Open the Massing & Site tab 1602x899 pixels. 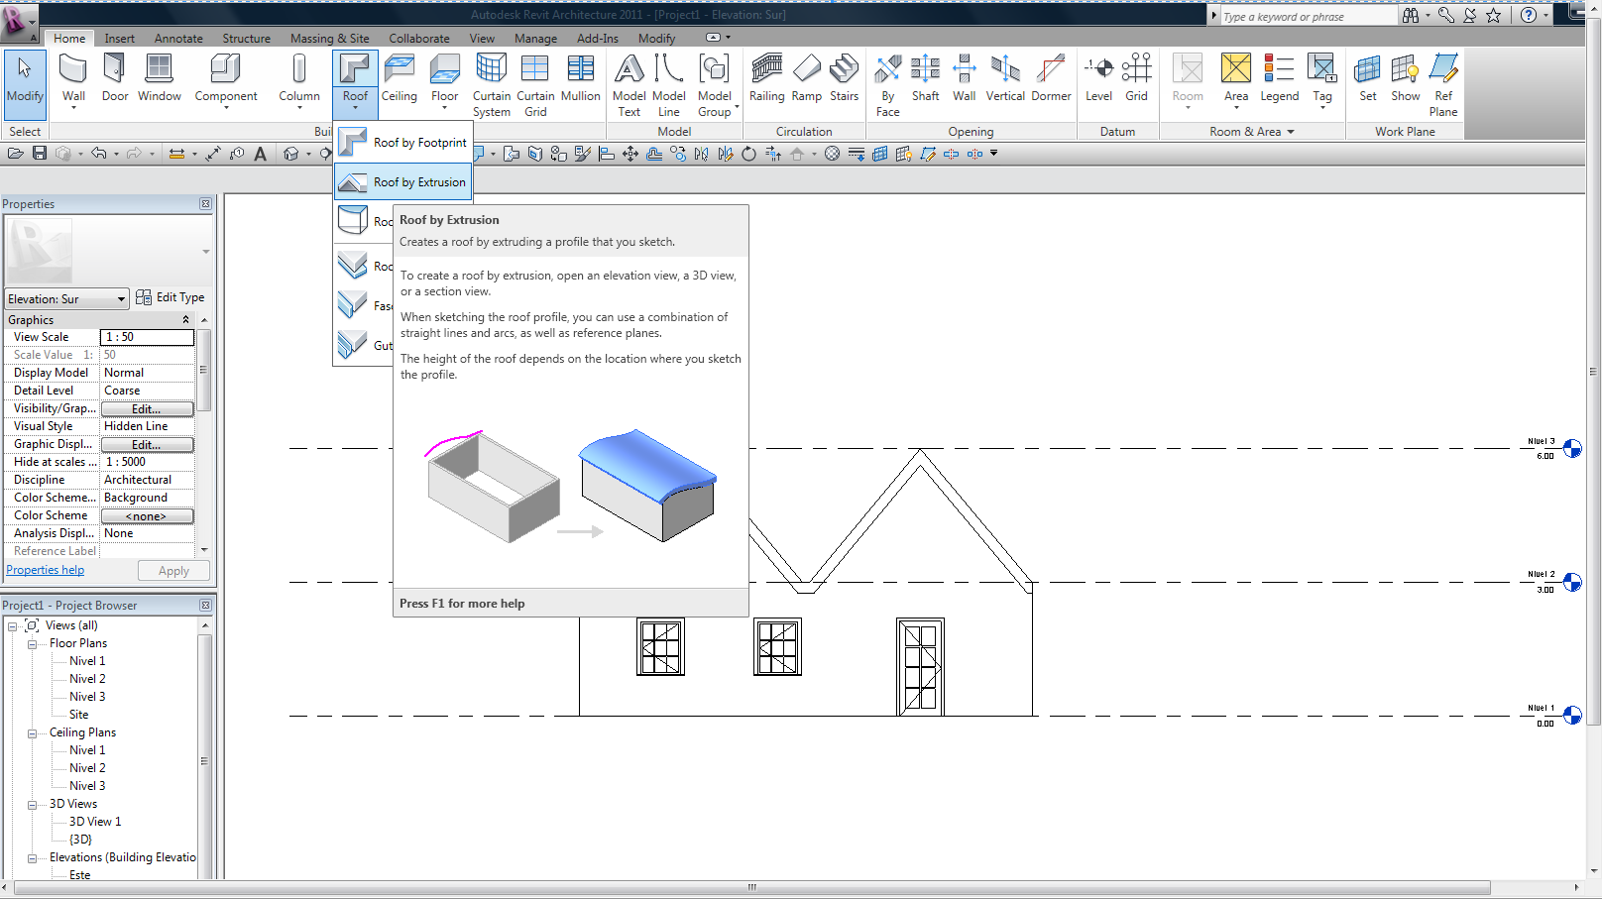[329, 39]
